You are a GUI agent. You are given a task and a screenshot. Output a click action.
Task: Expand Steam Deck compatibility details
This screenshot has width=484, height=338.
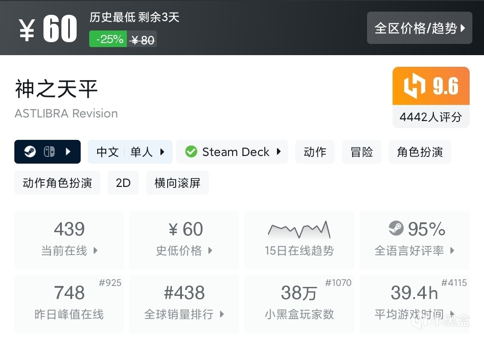pyautogui.click(x=279, y=152)
